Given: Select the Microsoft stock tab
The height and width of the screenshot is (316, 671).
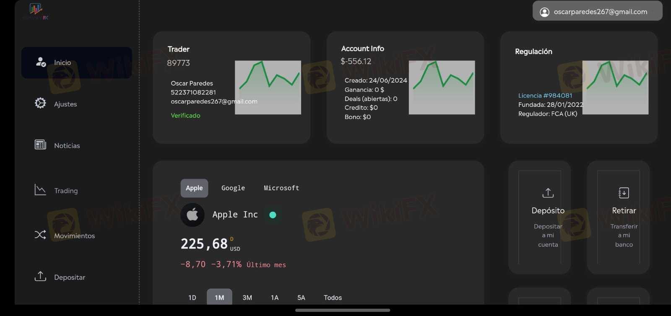Looking at the screenshot, I should [281, 188].
